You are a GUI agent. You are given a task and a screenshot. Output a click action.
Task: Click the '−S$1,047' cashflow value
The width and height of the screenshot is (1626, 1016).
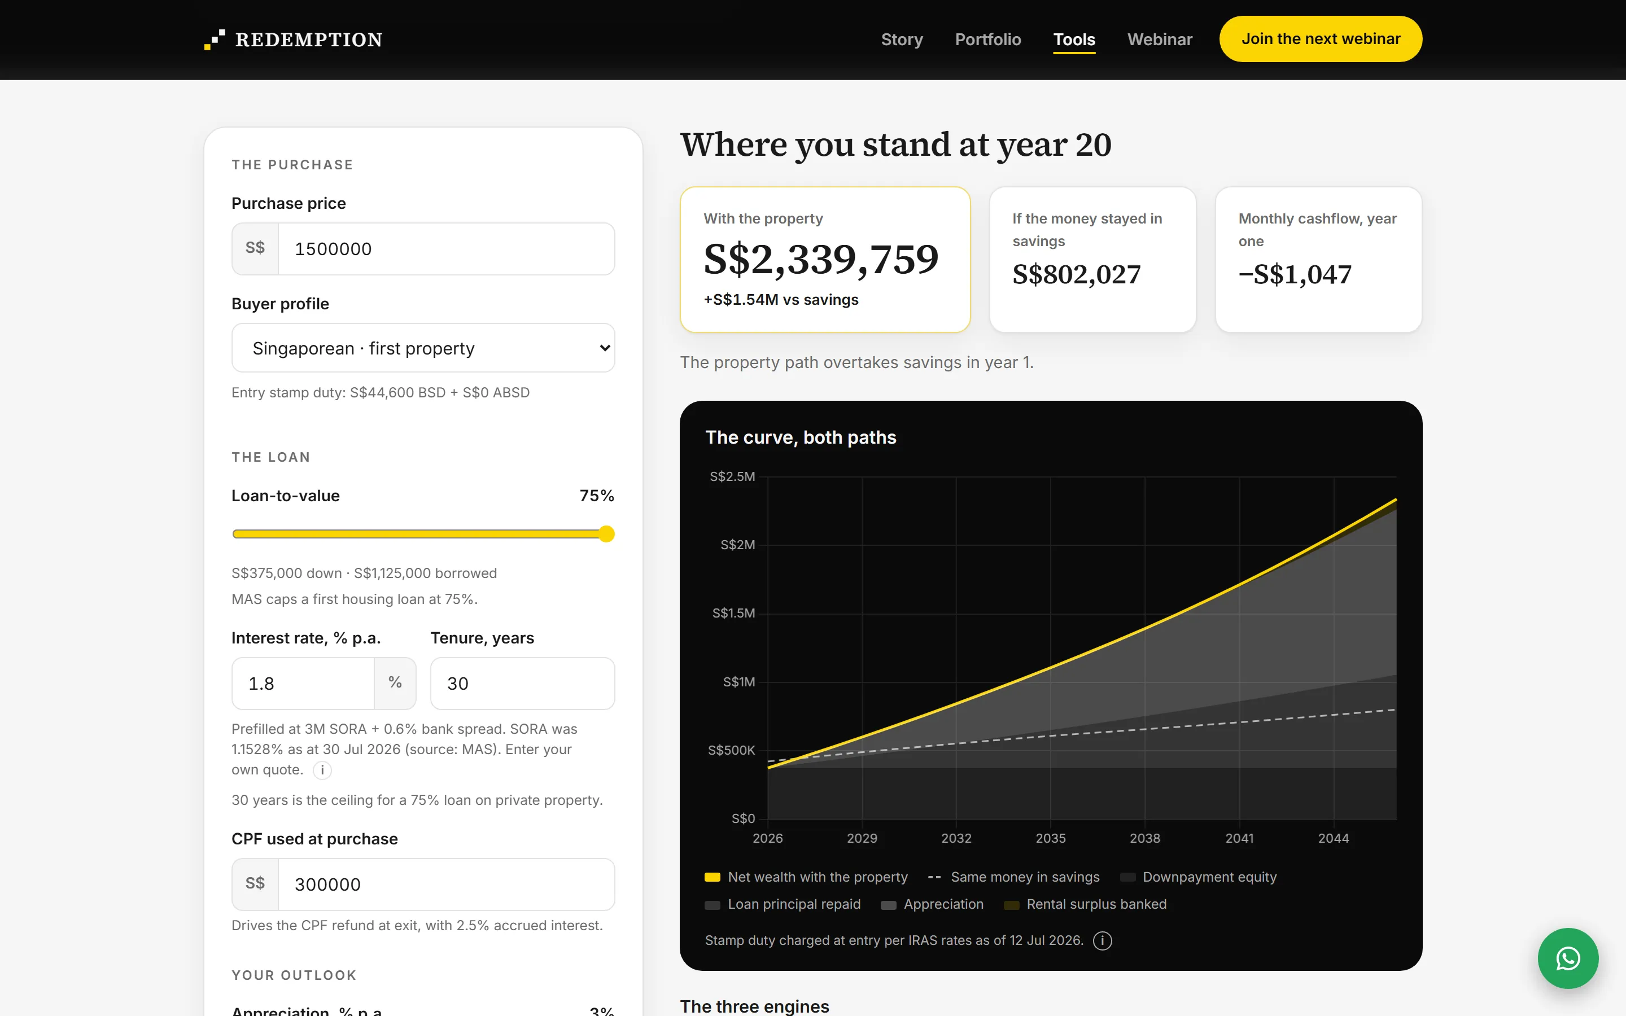click(x=1295, y=274)
